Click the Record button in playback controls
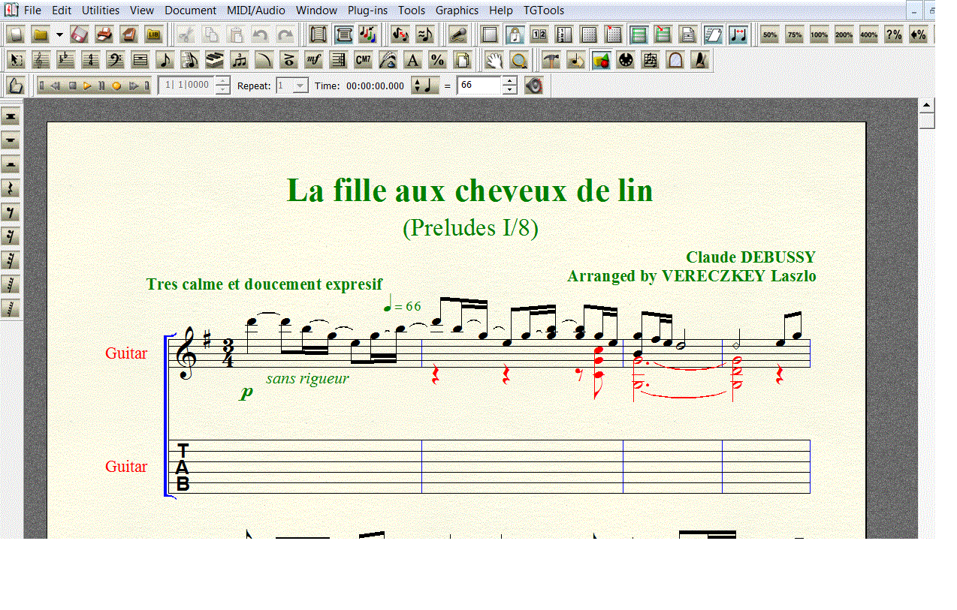Image resolution: width=957 pixels, height=610 pixels. tap(116, 86)
